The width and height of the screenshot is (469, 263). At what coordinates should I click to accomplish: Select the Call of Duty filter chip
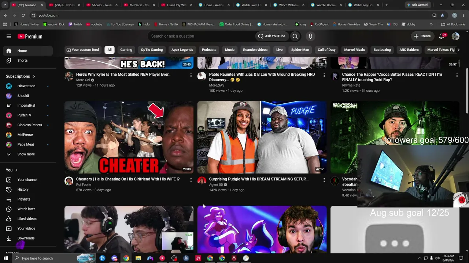click(x=326, y=50)
